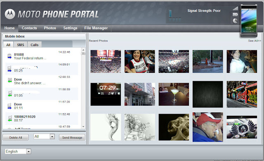Switch to the SMS inbox tab

coord(20,45)
